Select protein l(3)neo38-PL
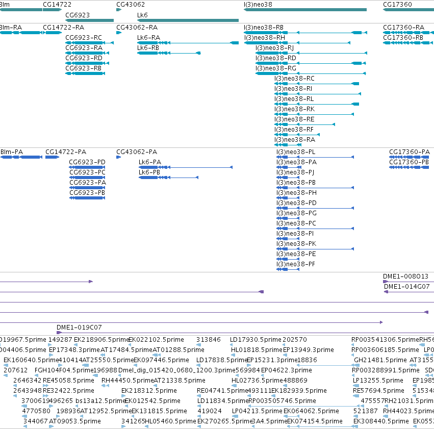The image size is (434, 429). (x=296, y=152)
